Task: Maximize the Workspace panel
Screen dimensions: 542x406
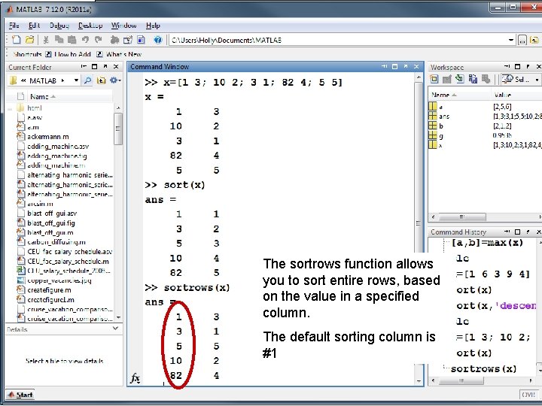Action: 517,67
